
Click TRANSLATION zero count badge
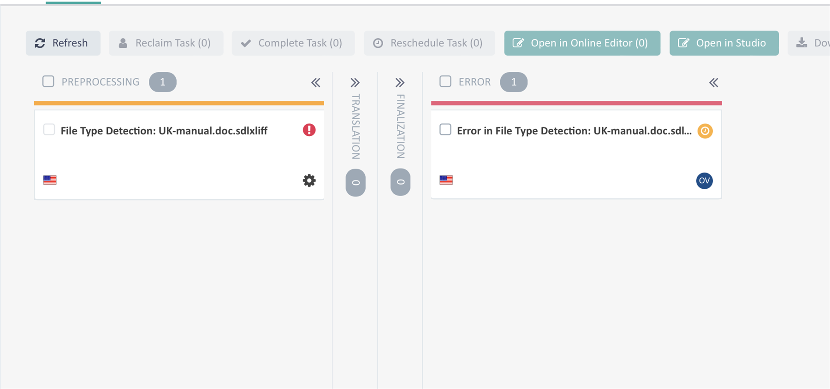point(356,183)
